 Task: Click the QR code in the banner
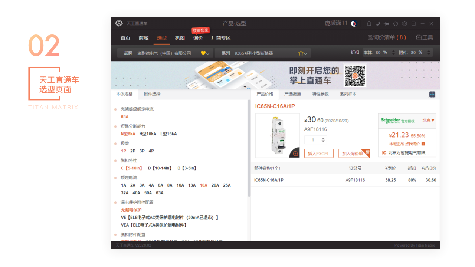click(x=355, y=76)
